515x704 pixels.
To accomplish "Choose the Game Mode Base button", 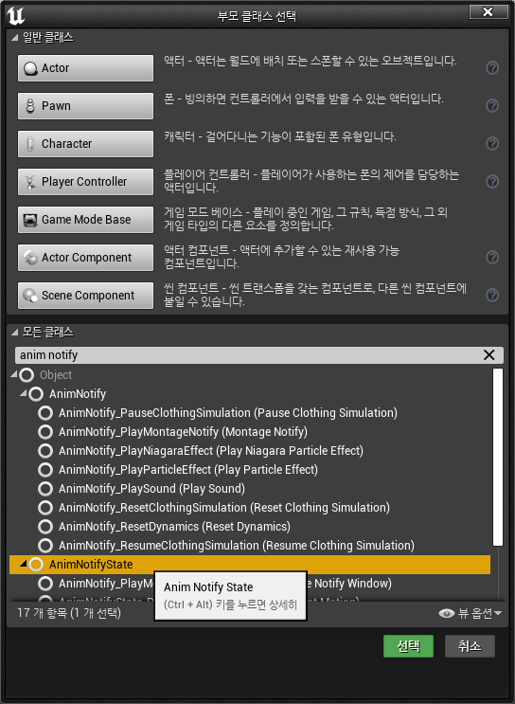I will (86, 220).
